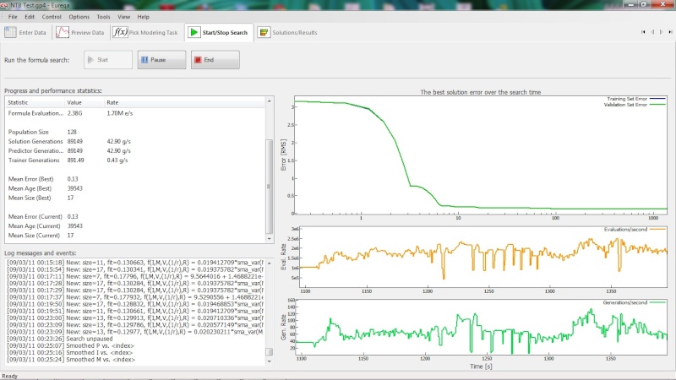Select the Predictor Generatio... row
Image resolution: width=676 pixels, height=380 pixels.
135,151
